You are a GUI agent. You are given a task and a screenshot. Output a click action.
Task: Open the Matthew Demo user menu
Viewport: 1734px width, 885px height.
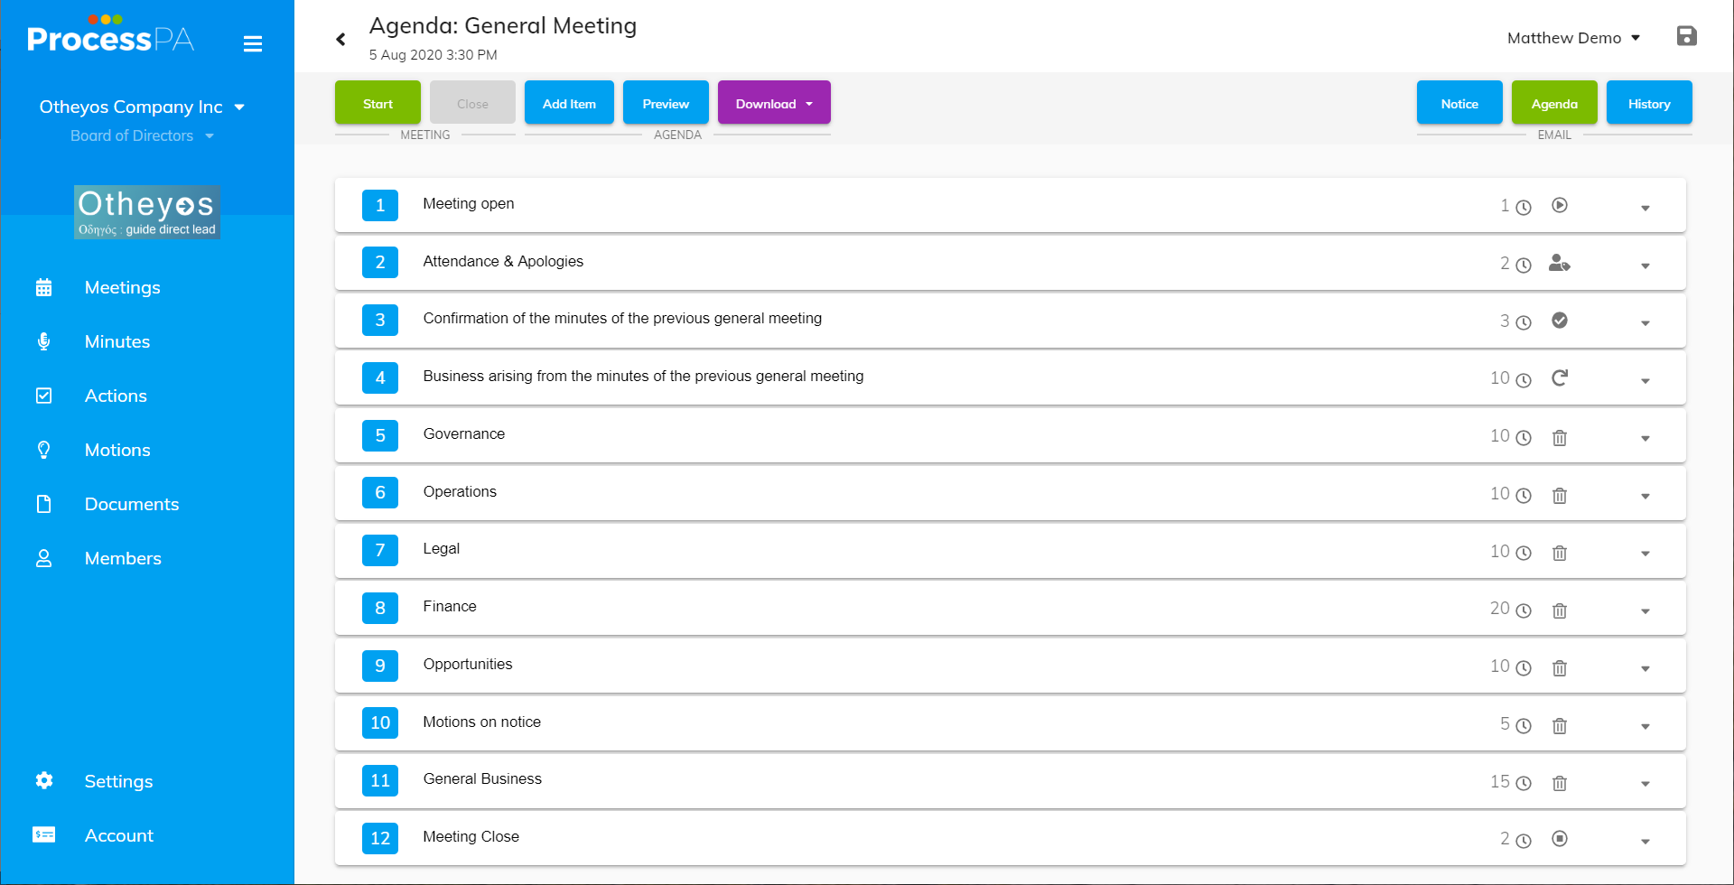1572,38
